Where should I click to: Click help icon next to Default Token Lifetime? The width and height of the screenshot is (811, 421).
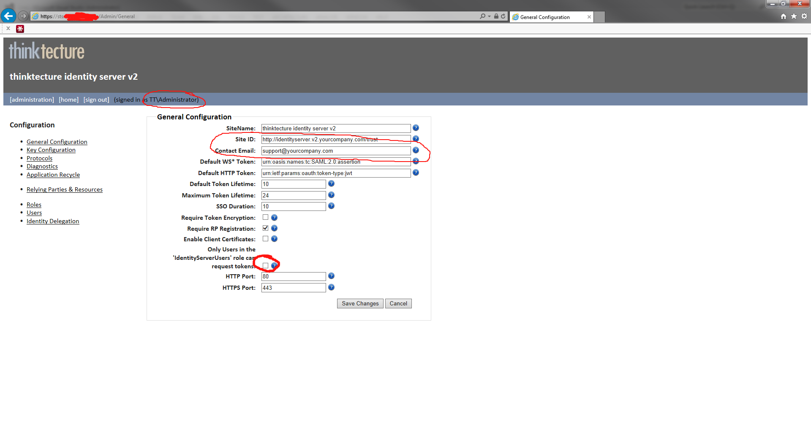(x=331, y=184)
